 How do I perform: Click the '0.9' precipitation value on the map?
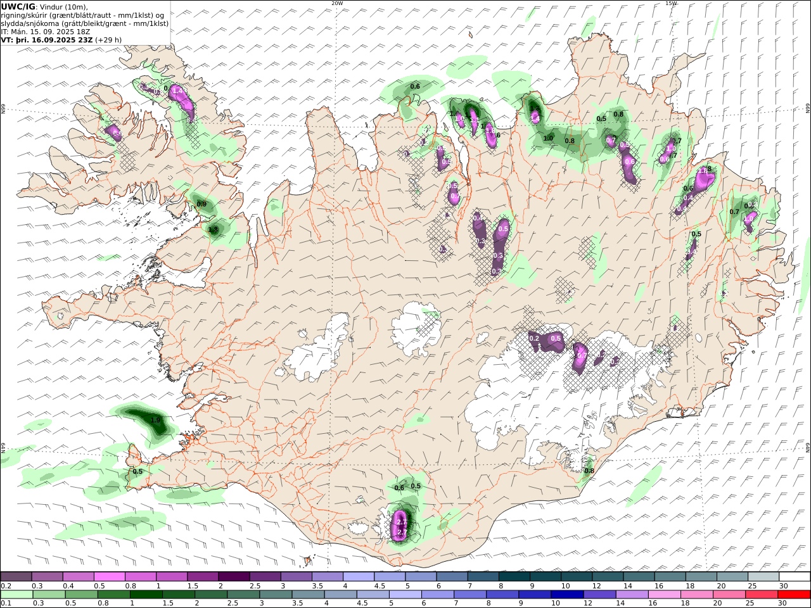pos(201,204)
